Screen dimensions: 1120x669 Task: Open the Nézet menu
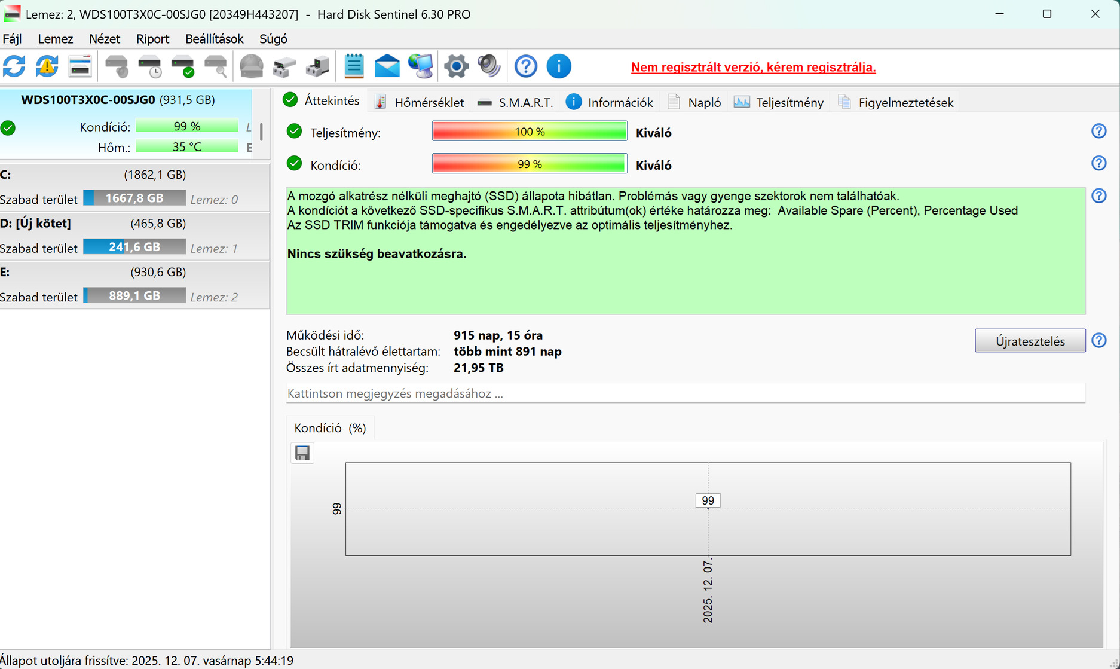coord(105,39)
